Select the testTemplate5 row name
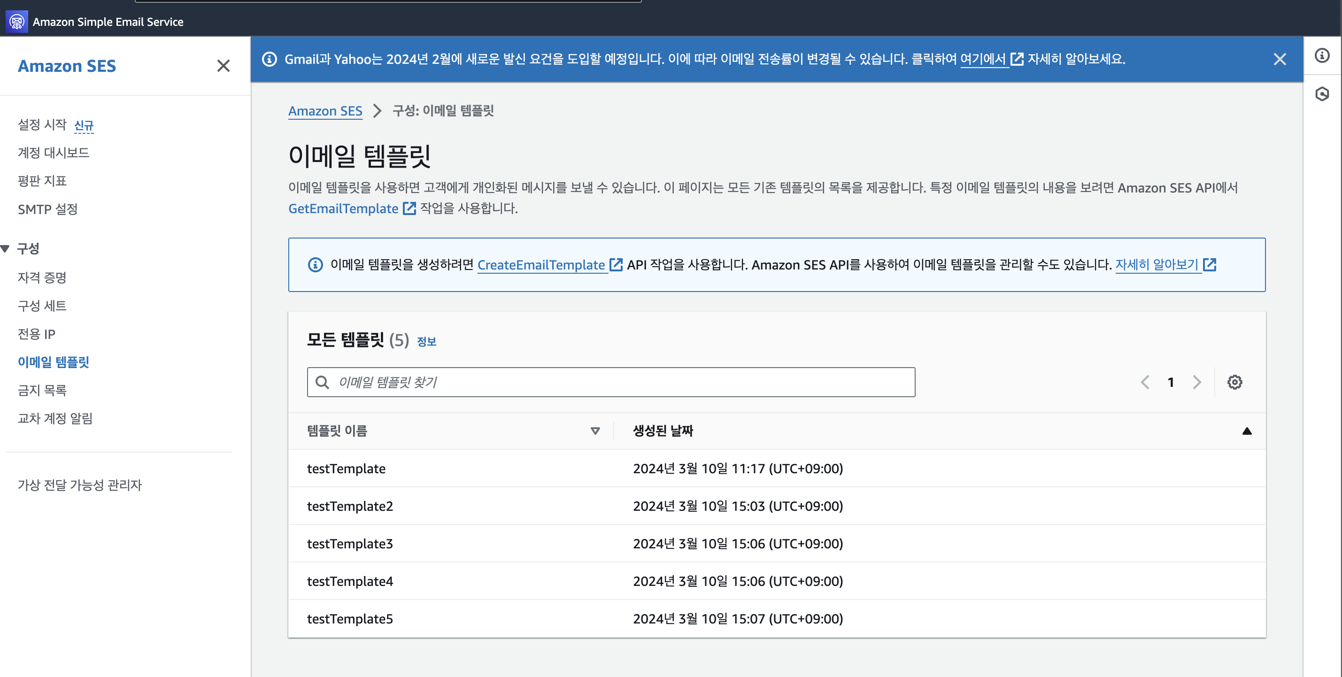The width and height of the screenshot is (1342, 677). point(349,618)
